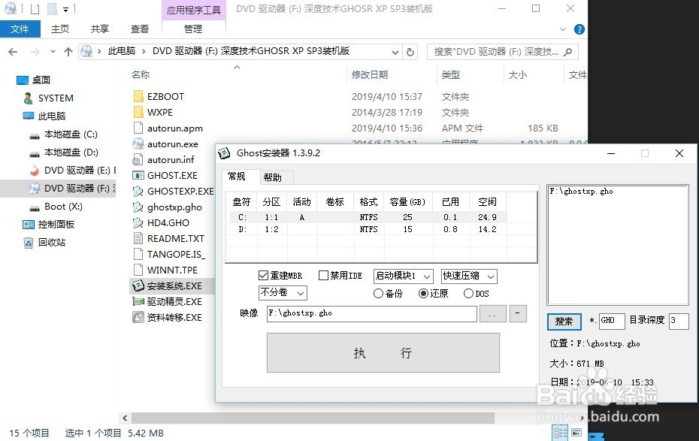Viewport: 699px width, 441px height.
Task: Switch to the 帮助 tab in Ghost安装器
Action: (274, 177)
